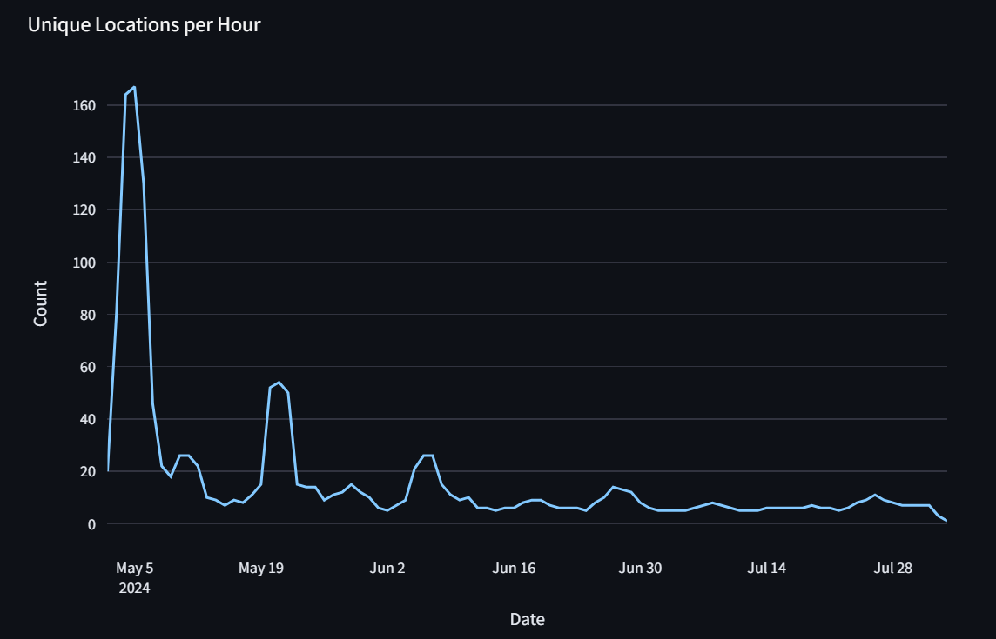Click the gridline at value 80
996x639 pixels.
point(522,312)
